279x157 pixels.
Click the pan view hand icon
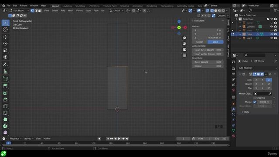tap(184, 44)
